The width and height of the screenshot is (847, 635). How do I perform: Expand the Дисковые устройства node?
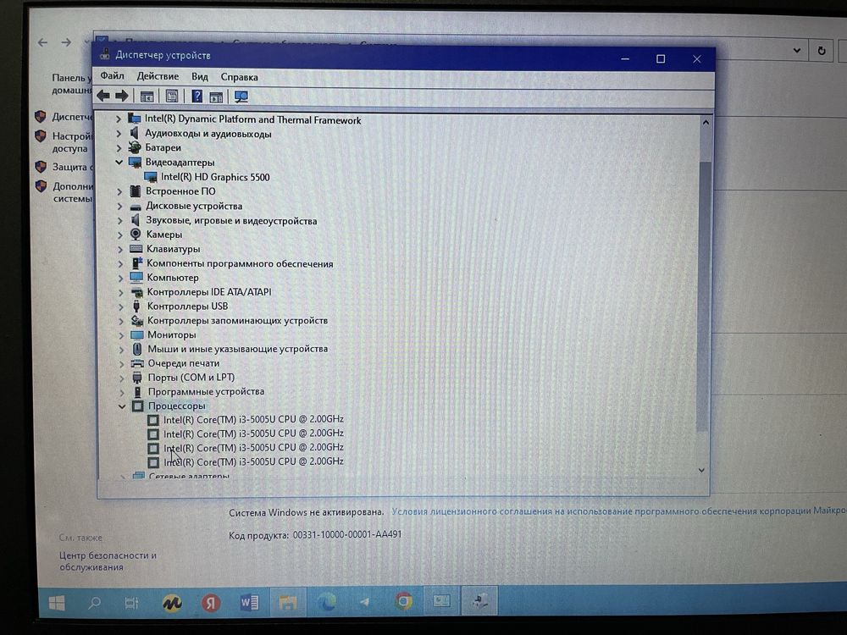point(120,206)
